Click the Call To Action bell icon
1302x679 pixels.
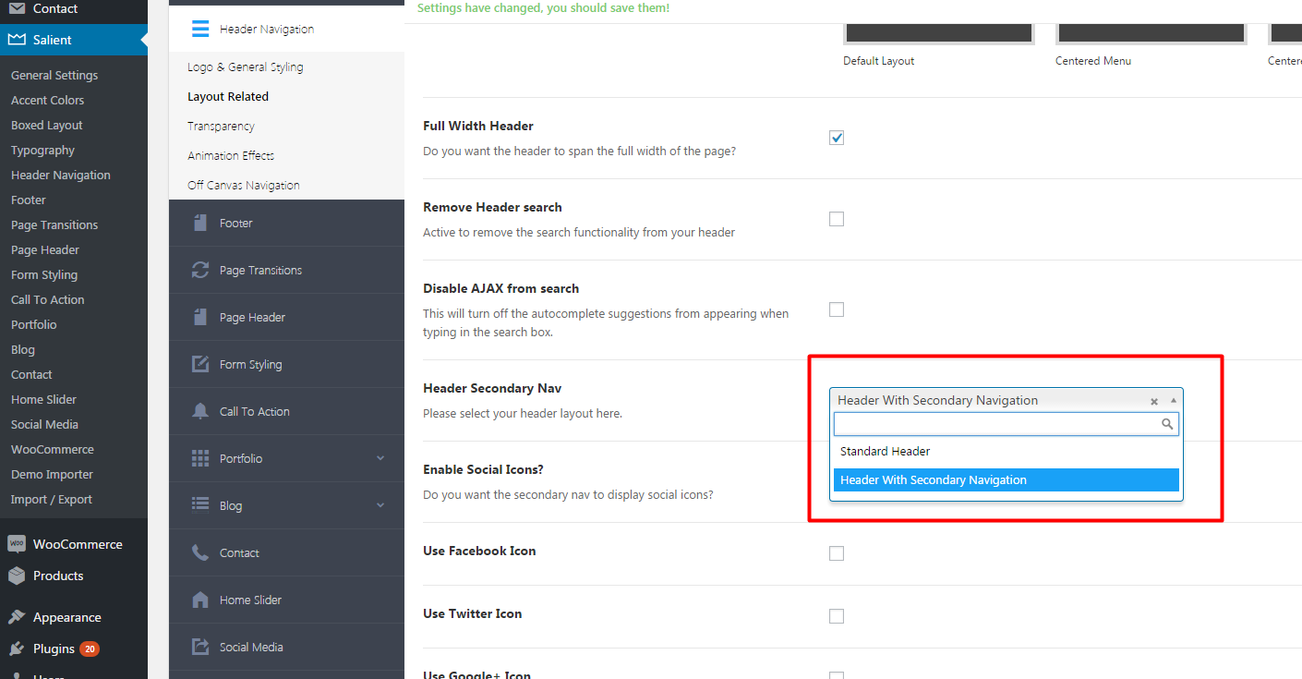tap(199, 411)
